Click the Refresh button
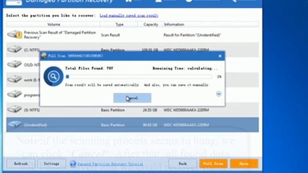This screenshot has height=173, width=308. (x=21, y=163)
